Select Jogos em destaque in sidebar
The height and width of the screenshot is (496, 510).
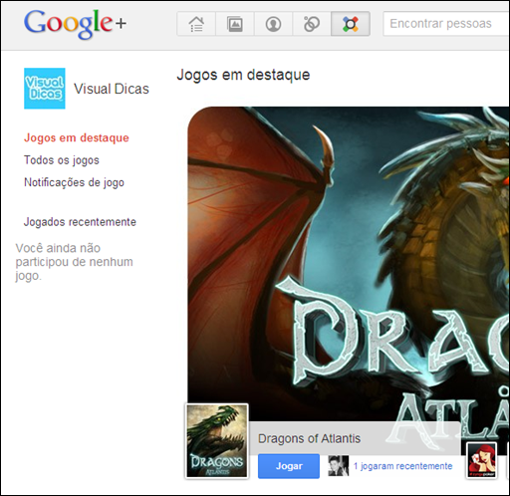pyautogui.click(x=77, y=137)
